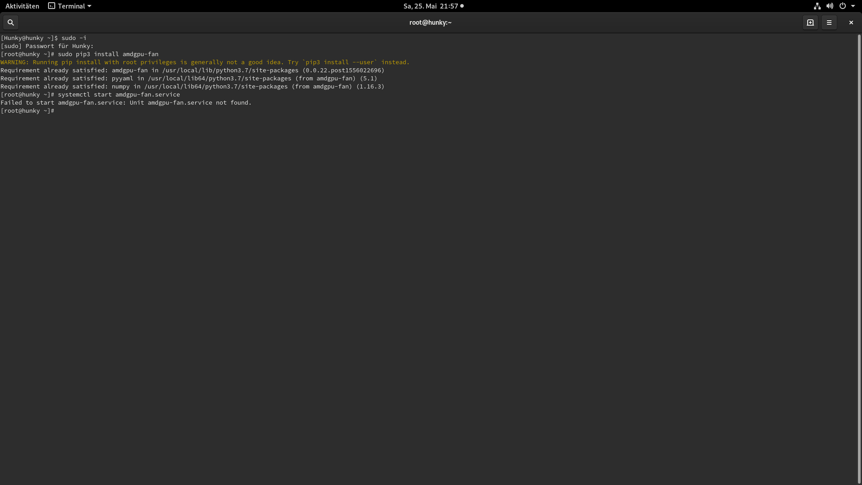Open the hamburger menu in the headerbar
The width and height of the screenshot is (862, 485).
pos(829,22)
